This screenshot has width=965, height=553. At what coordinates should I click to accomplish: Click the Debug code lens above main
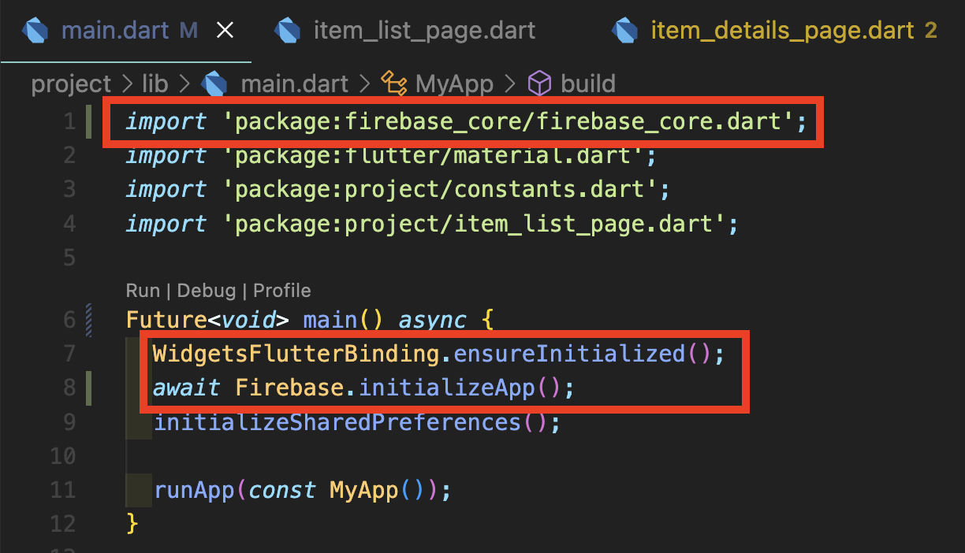pos(207,291)
